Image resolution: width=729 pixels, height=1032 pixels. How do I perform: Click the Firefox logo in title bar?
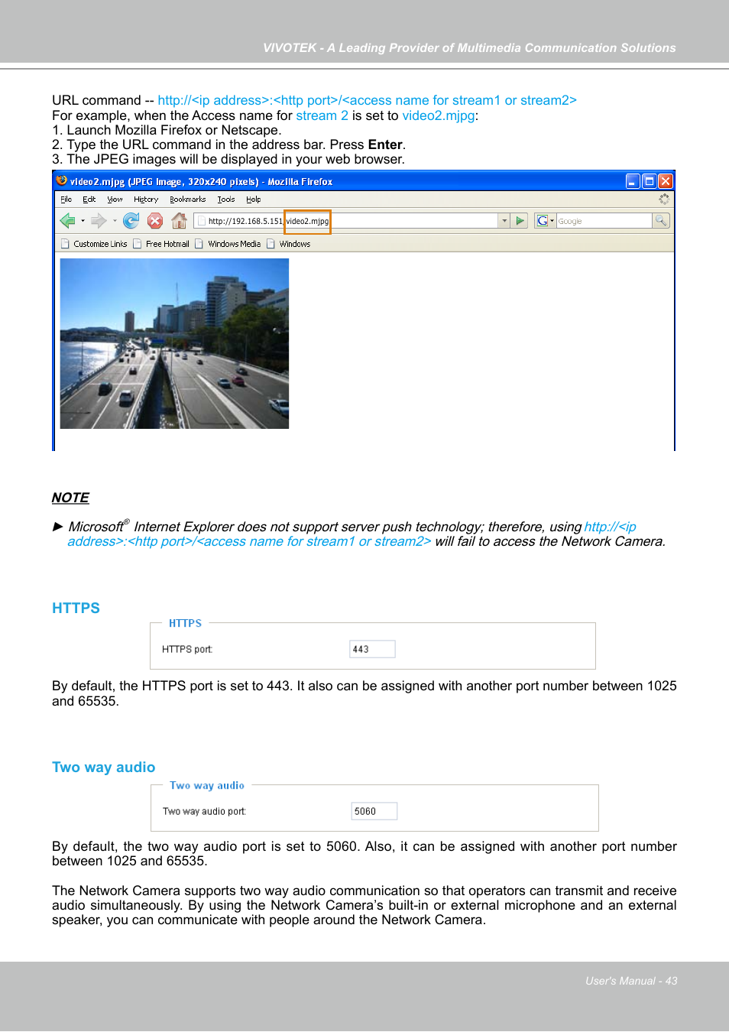(61, 181)
